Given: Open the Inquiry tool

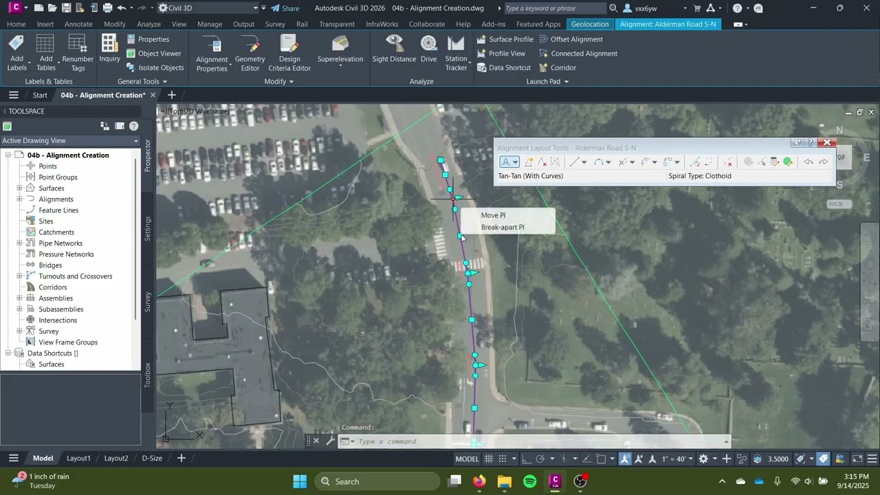Looking at the screenshot, I should coord(109,48).
